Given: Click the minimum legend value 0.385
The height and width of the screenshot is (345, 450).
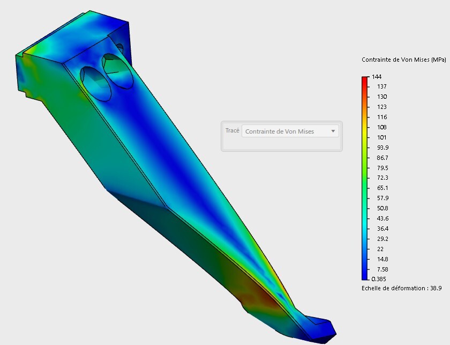Looking at the screenshot, I should pos(379,279).
